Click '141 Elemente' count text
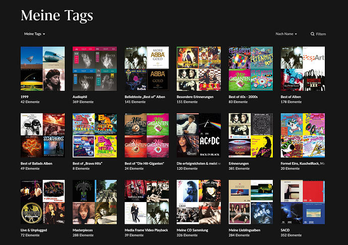Viewport: 348px width, 245px height. pyautogui.click(x=135, y=102)
